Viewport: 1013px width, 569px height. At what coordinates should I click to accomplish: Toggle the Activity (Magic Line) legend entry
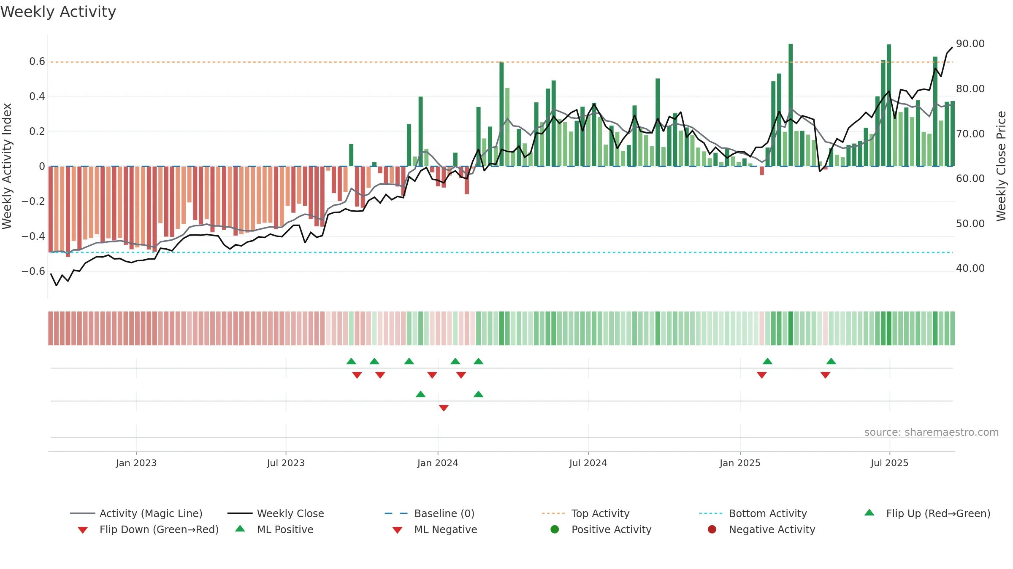tap(136, 513)
